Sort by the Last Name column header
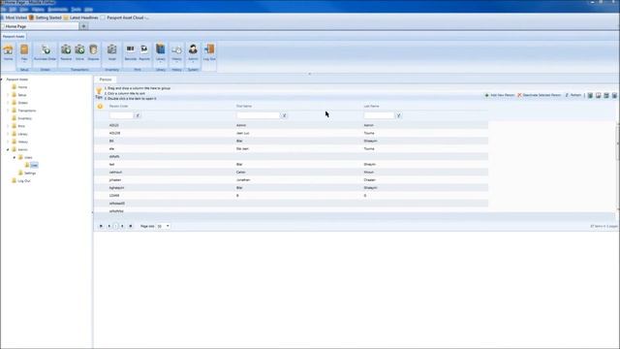Screen dimensions: 620x349 (371, 106)
